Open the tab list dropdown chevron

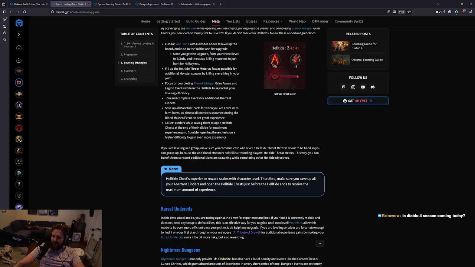tap(438, 4)
